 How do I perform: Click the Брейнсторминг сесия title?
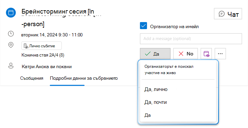(58, 12)
